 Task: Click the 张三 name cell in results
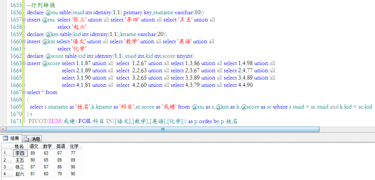21,167
